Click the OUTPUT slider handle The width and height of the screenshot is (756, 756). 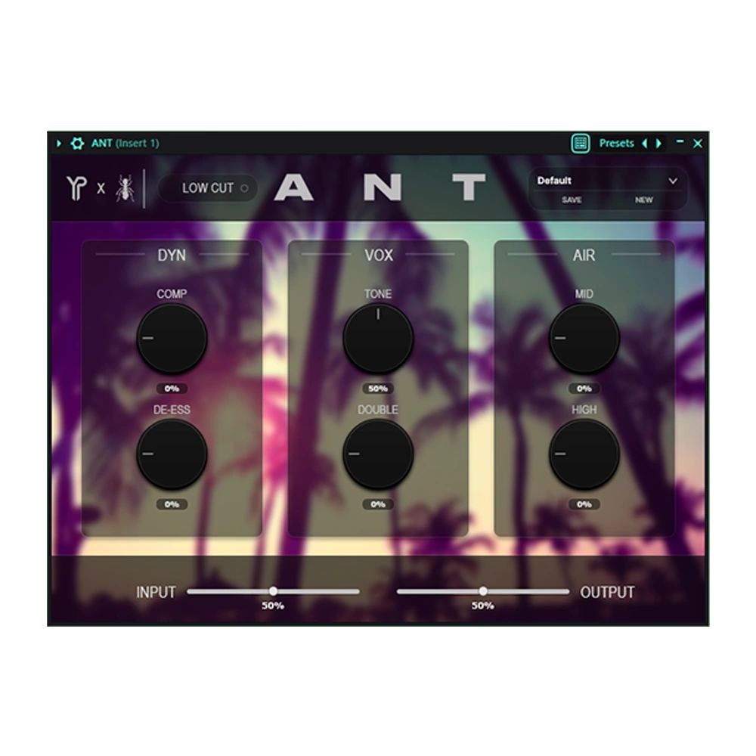483,591
